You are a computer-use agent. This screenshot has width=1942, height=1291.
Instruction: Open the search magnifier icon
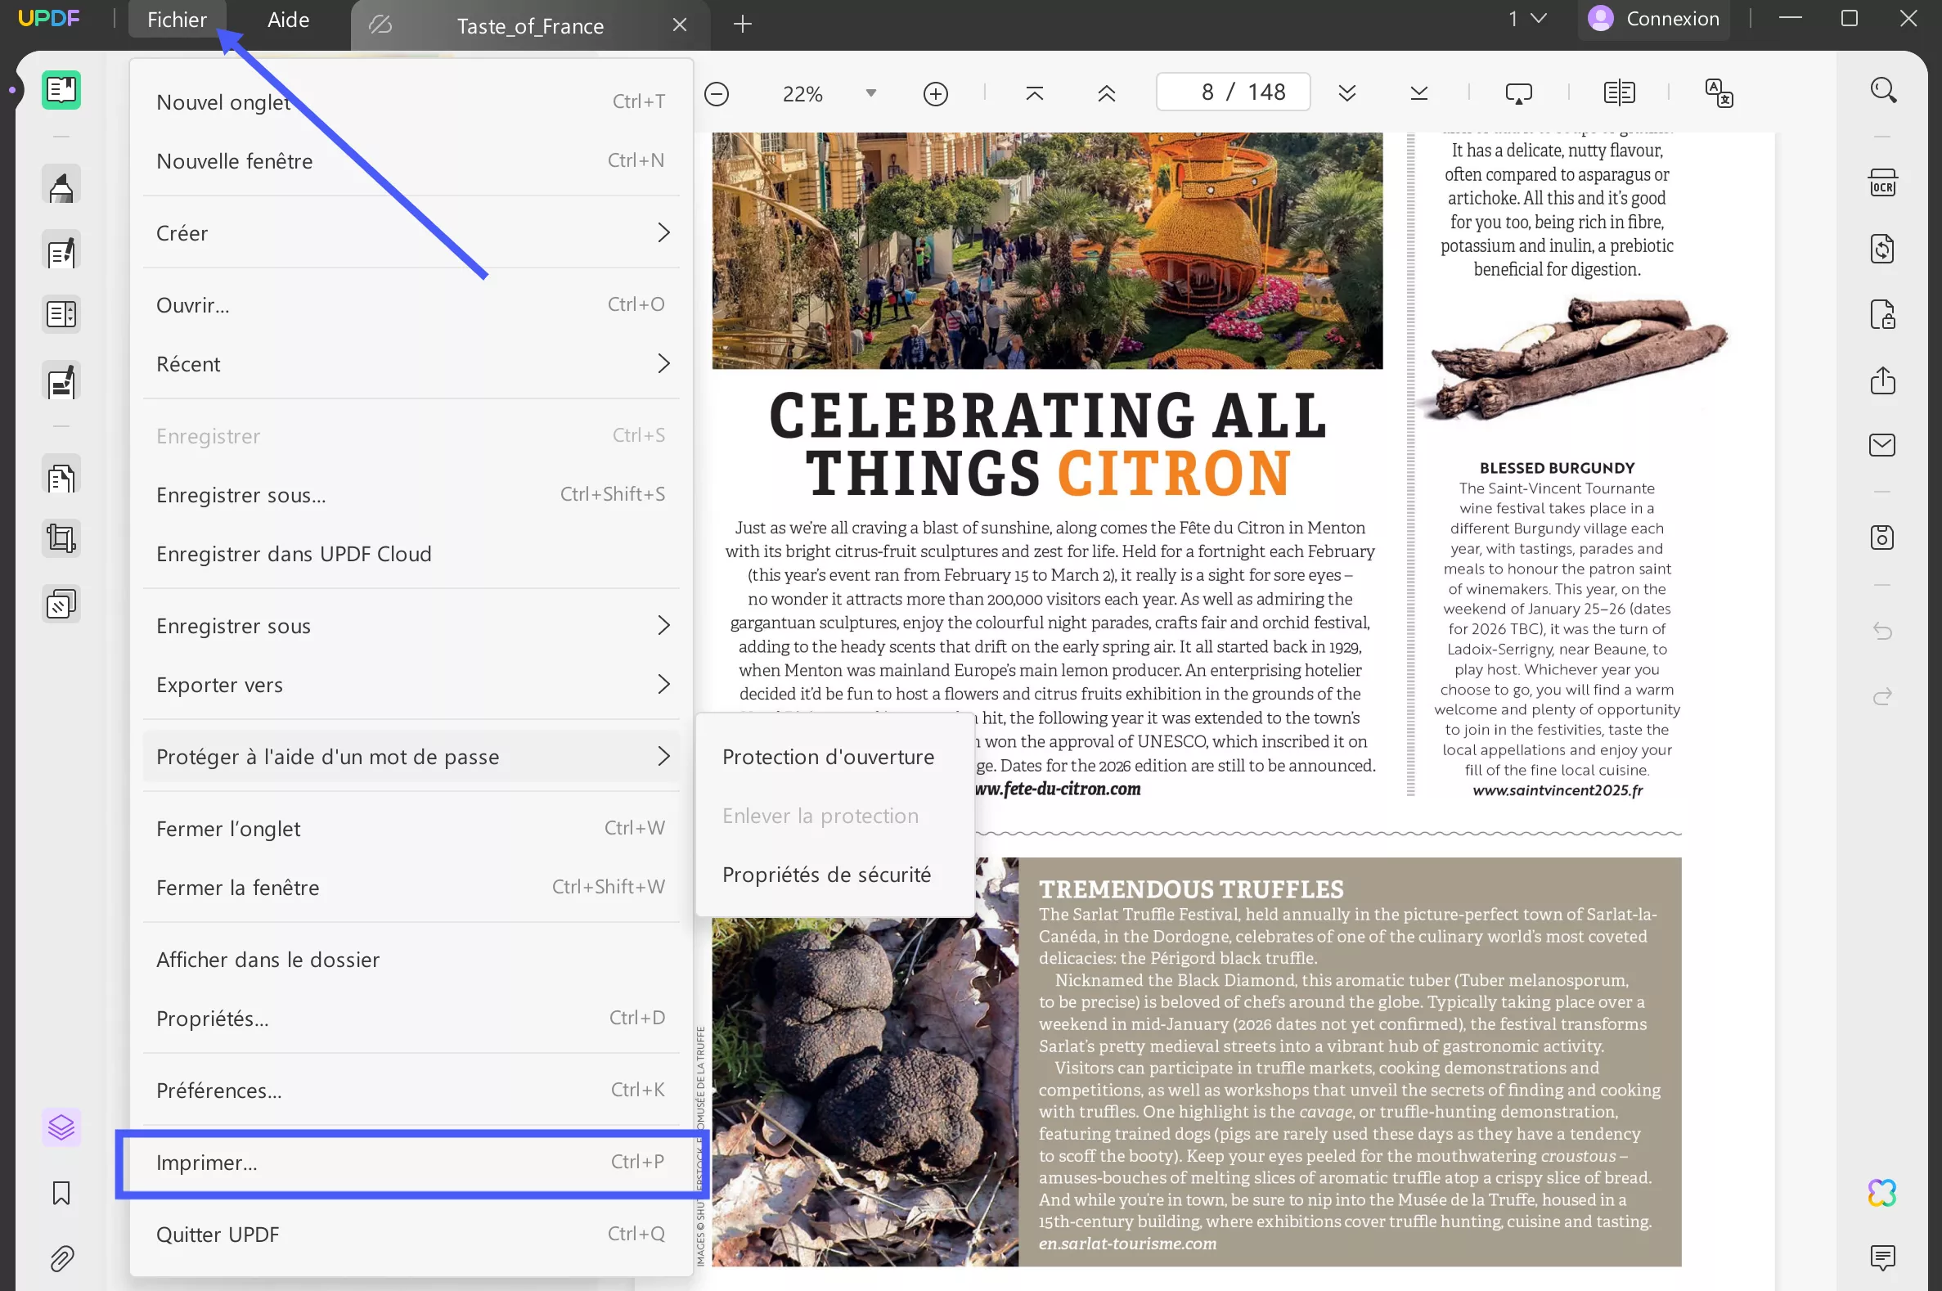pos(1883,90)
